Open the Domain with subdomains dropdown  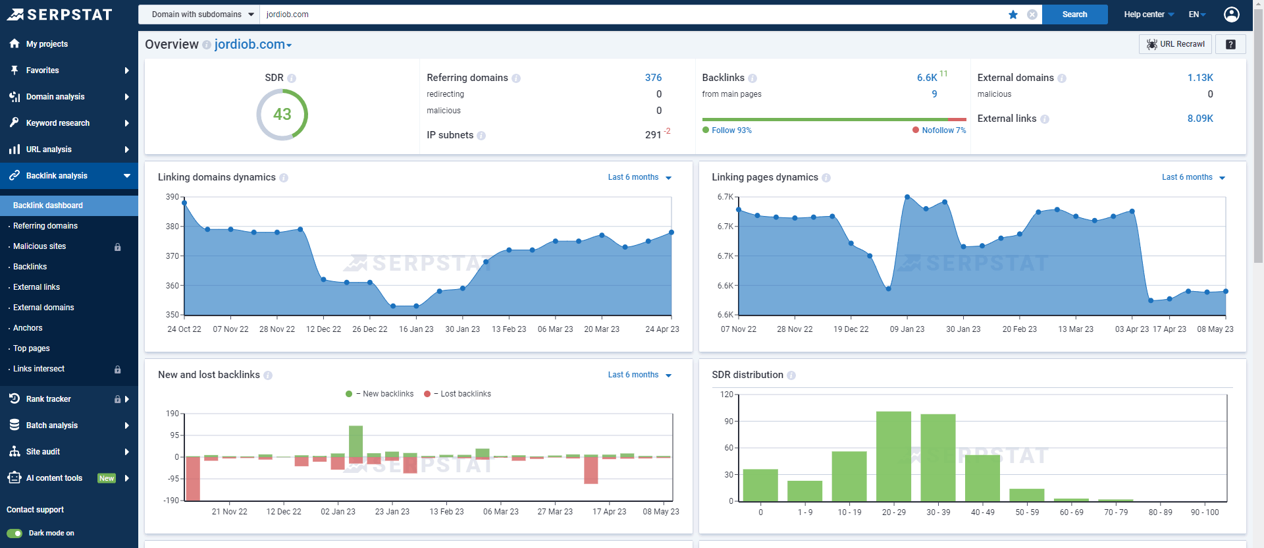coord(199,14)
